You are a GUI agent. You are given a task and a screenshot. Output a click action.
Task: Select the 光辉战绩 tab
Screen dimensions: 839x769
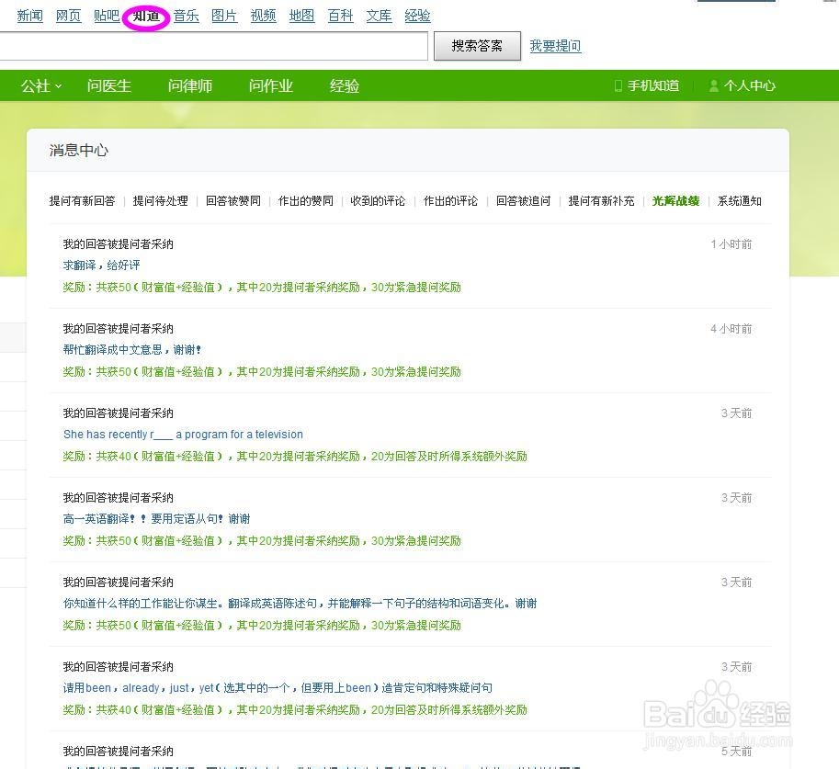pos(675,200)
